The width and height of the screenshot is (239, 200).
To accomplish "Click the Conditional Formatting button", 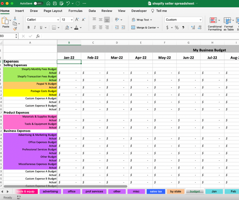I will pos(215,24).
